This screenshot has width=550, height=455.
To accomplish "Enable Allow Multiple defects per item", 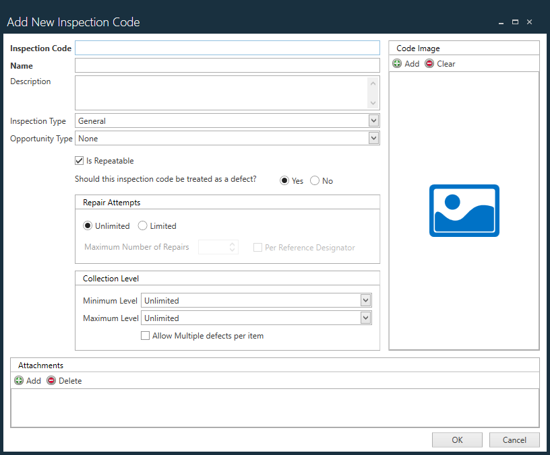I will pos(146,335).
